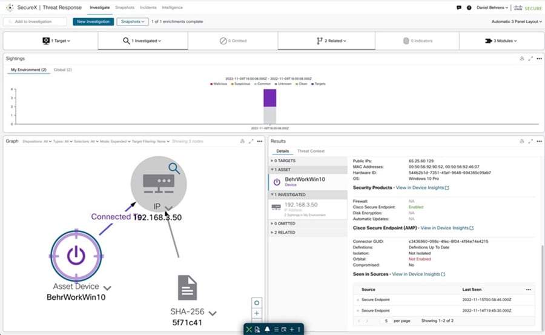Maximize the Sightings panel with expand arrows
Image resolution: width=545 pixels, height=335 pixels.
click(x=530, y=58)
